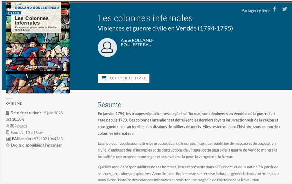Click the EAN number 9791021064263
This screenshot has height=184, width=292.
point(48,139)
